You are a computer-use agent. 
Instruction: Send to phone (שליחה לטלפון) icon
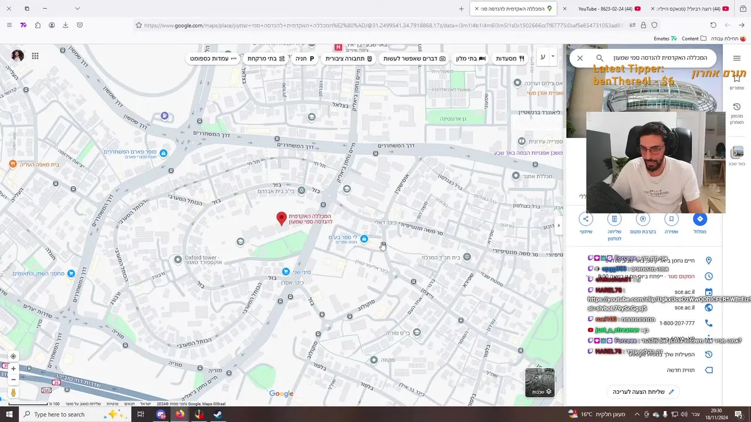click(614, 219)
